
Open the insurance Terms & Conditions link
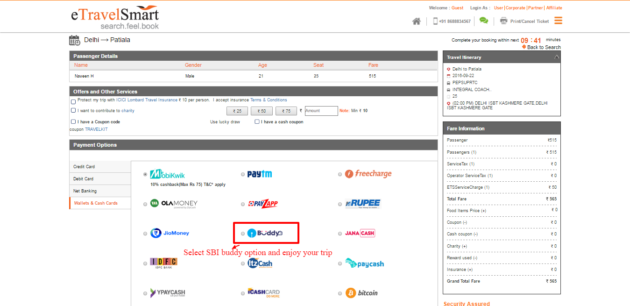tap(269, 100)
